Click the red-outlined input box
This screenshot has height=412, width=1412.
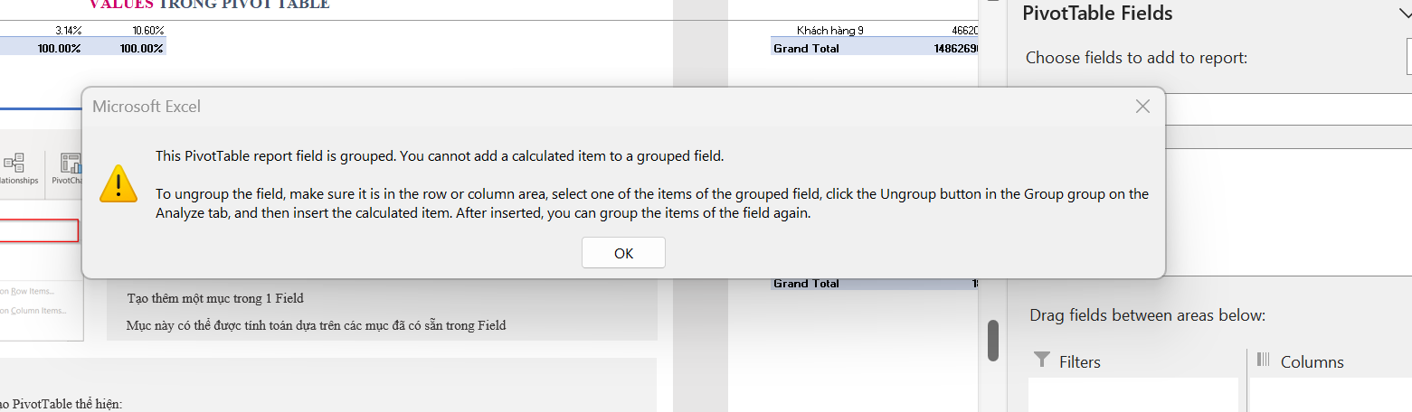39,230
